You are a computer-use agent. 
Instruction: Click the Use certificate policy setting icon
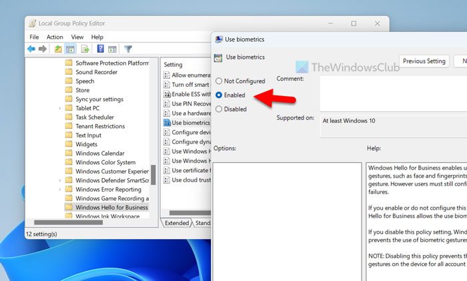pyautogui.click(x=167, y=170)
